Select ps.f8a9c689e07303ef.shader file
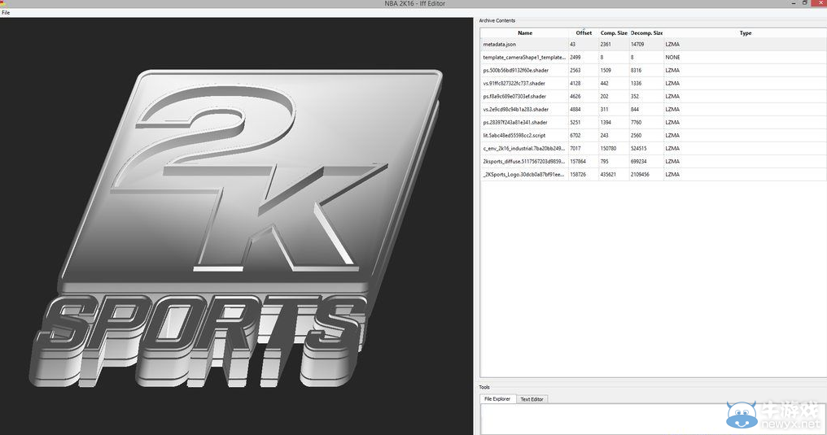This screenshot has height=435, width=827. click(x=514, y=97)
